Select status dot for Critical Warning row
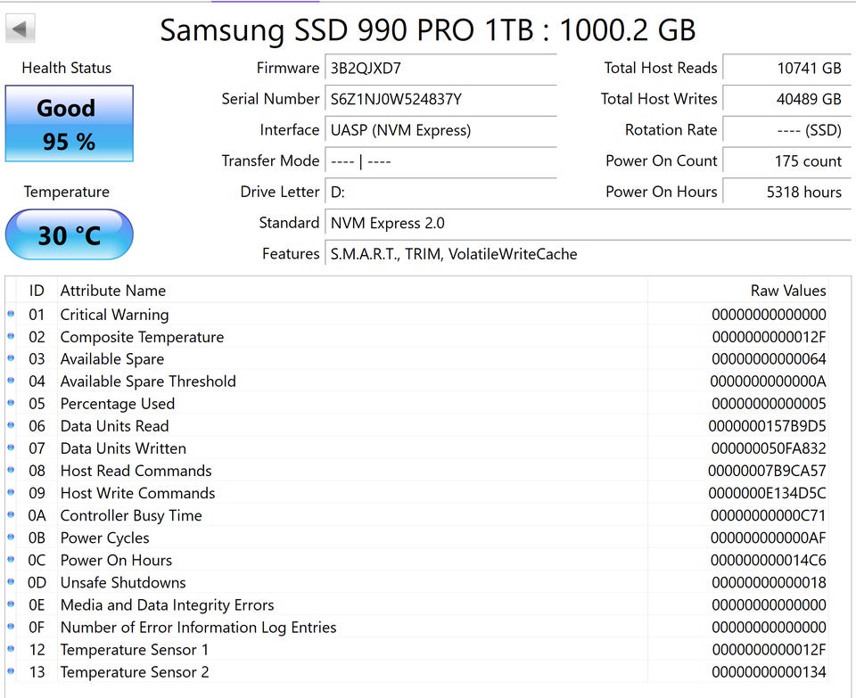The width and height of the screenshot is (856, 698). point(11,314)
